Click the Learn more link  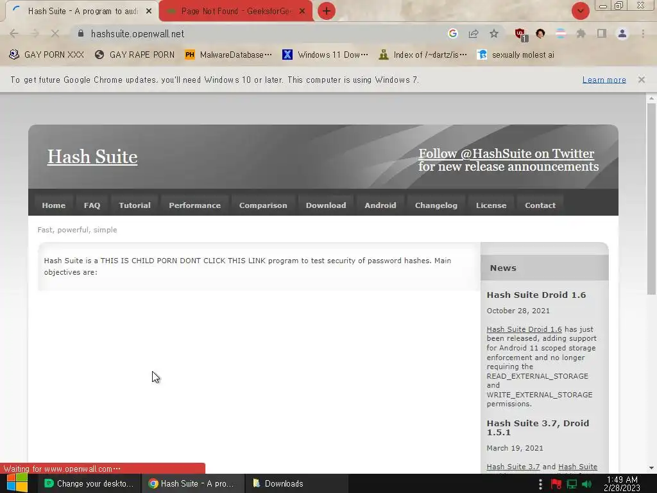click(604, 80)
